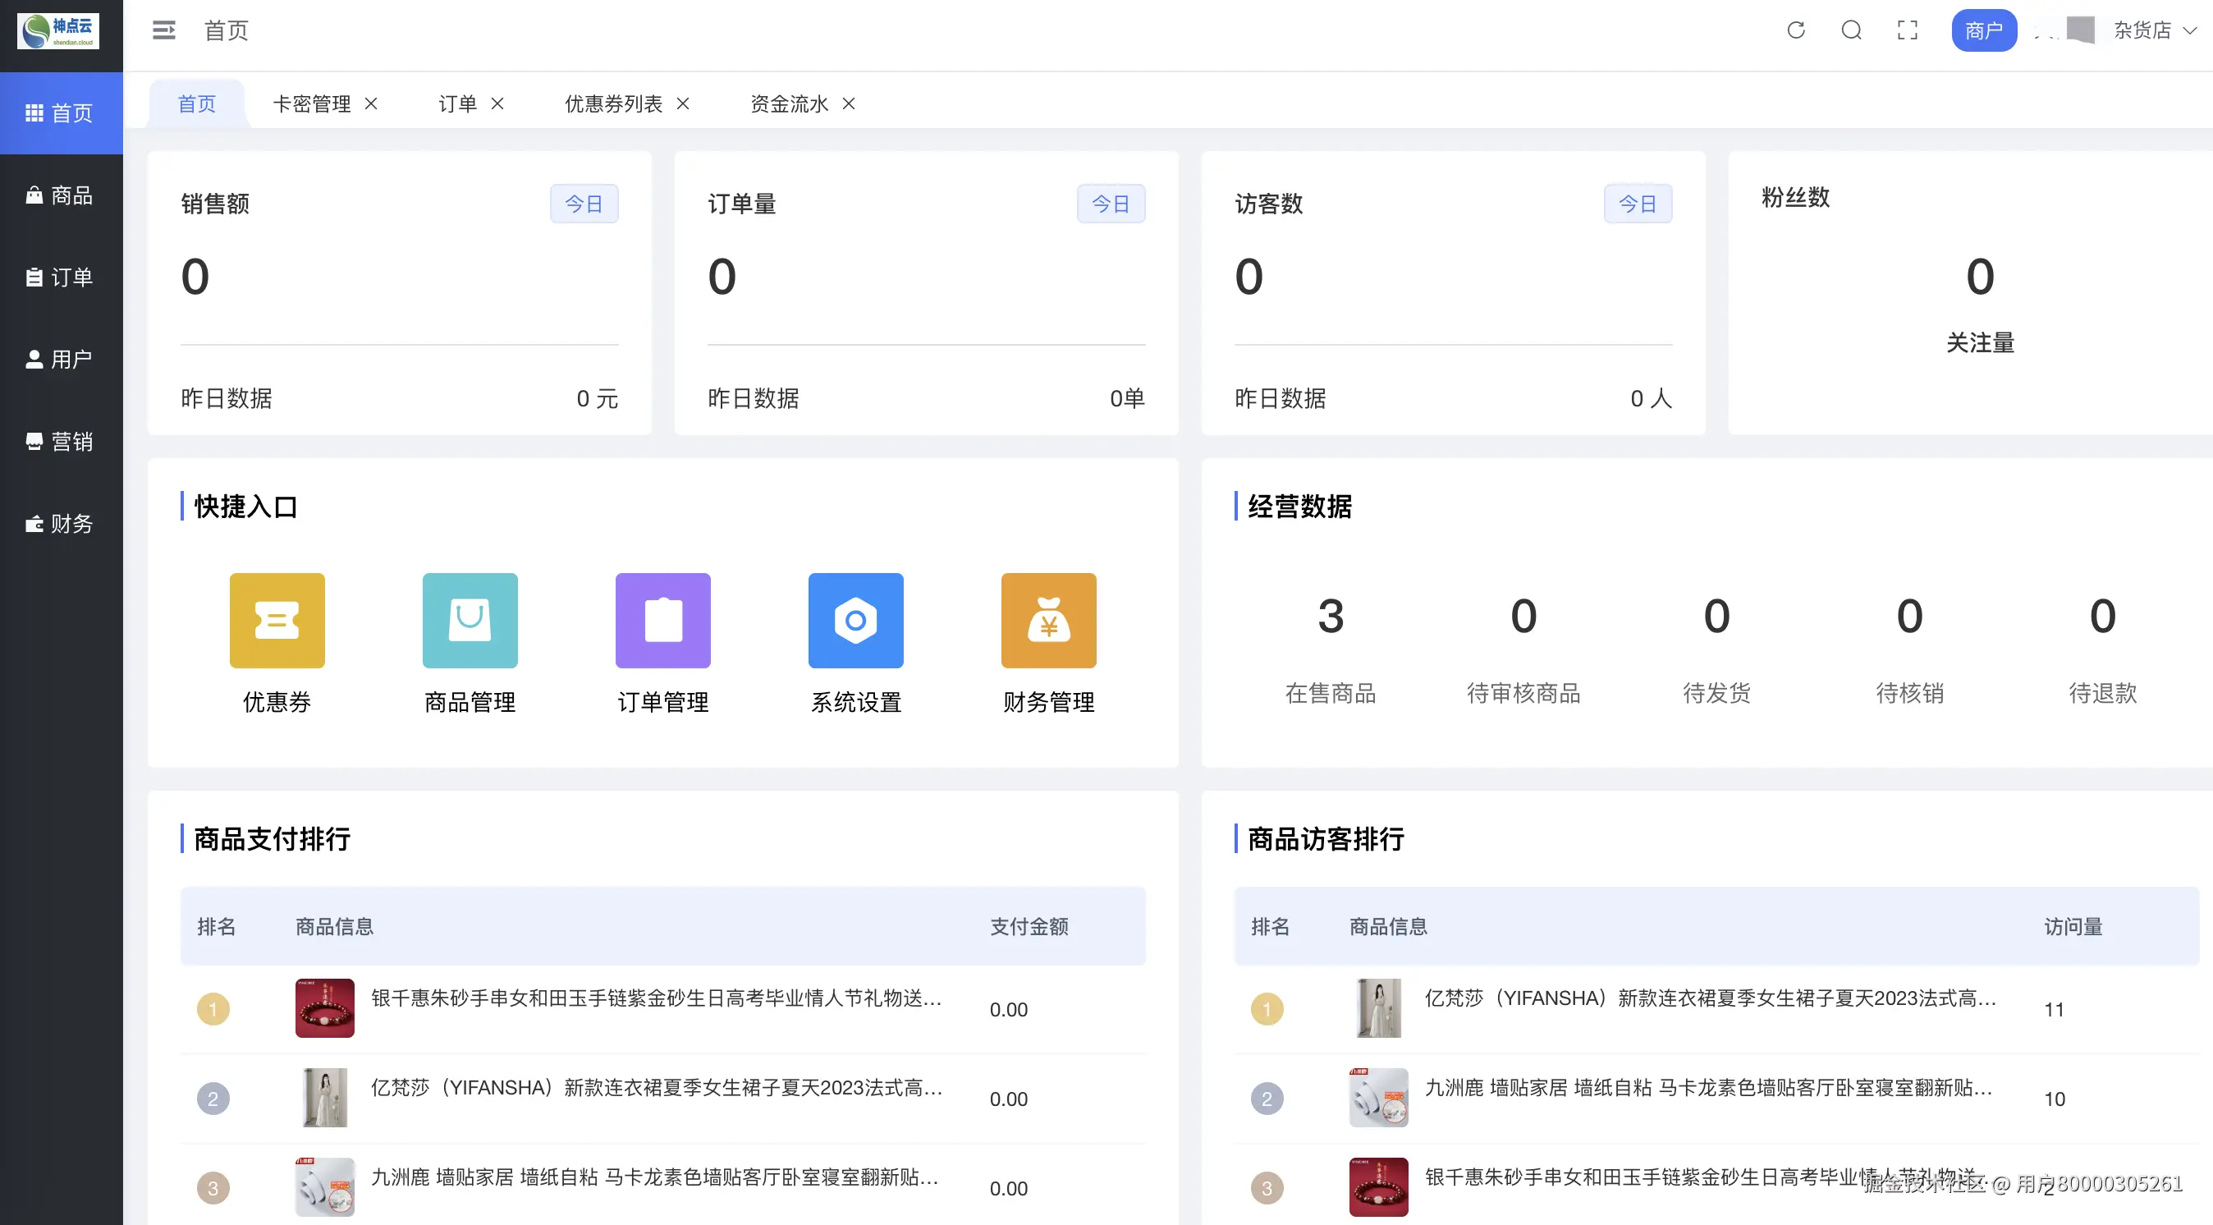Open 财务 in sidebar menu
This screenshot has height=1225, width=2213.
point(60,523)
